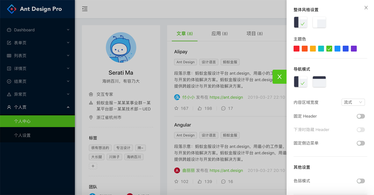Expand the 结果页 submenu chevron

click(68, 81)
